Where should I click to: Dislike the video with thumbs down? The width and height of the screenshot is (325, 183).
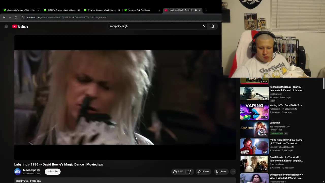[x=189, y=172]
